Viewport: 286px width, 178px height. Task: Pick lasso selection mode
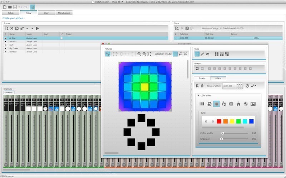click(x=180, y=54)
